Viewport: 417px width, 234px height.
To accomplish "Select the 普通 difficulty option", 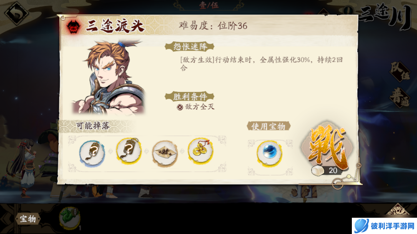I will 400,97.
